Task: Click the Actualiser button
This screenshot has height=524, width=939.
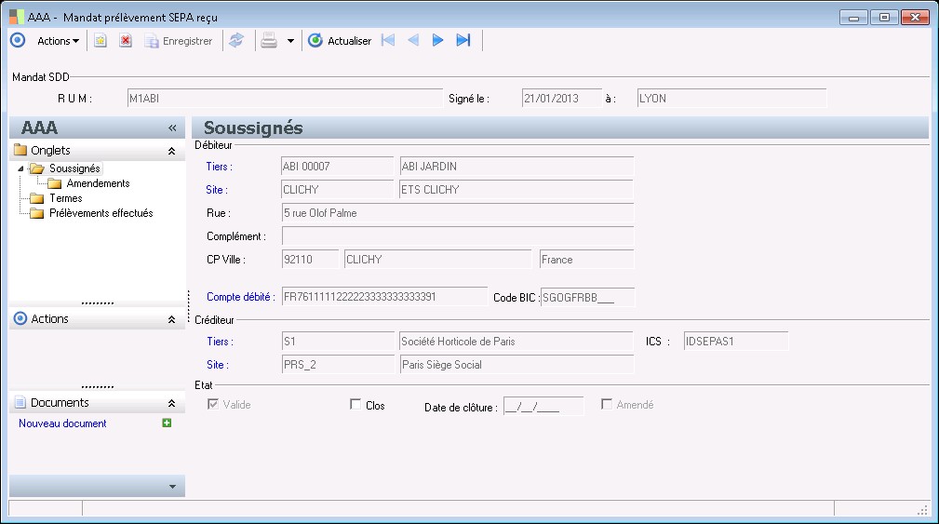Action: [340, 41]
